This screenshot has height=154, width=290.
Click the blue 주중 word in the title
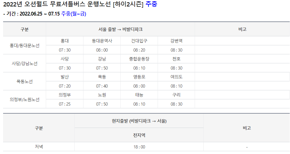151,4
